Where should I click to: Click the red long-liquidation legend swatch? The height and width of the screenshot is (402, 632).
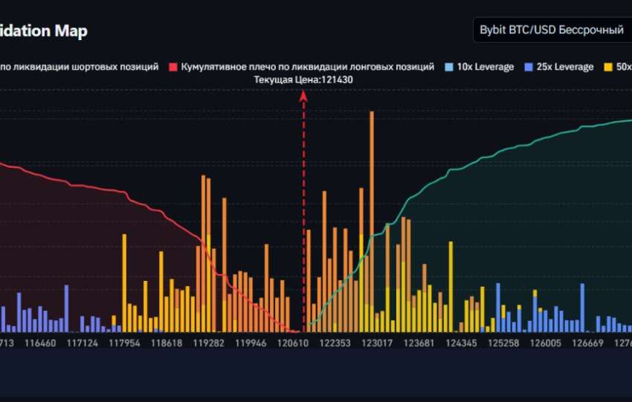tap(174, 67)
